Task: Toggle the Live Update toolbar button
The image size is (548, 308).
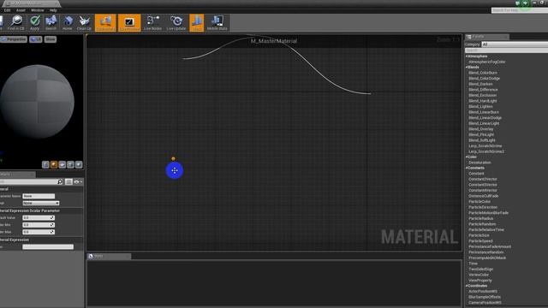Action: (176, 23)
